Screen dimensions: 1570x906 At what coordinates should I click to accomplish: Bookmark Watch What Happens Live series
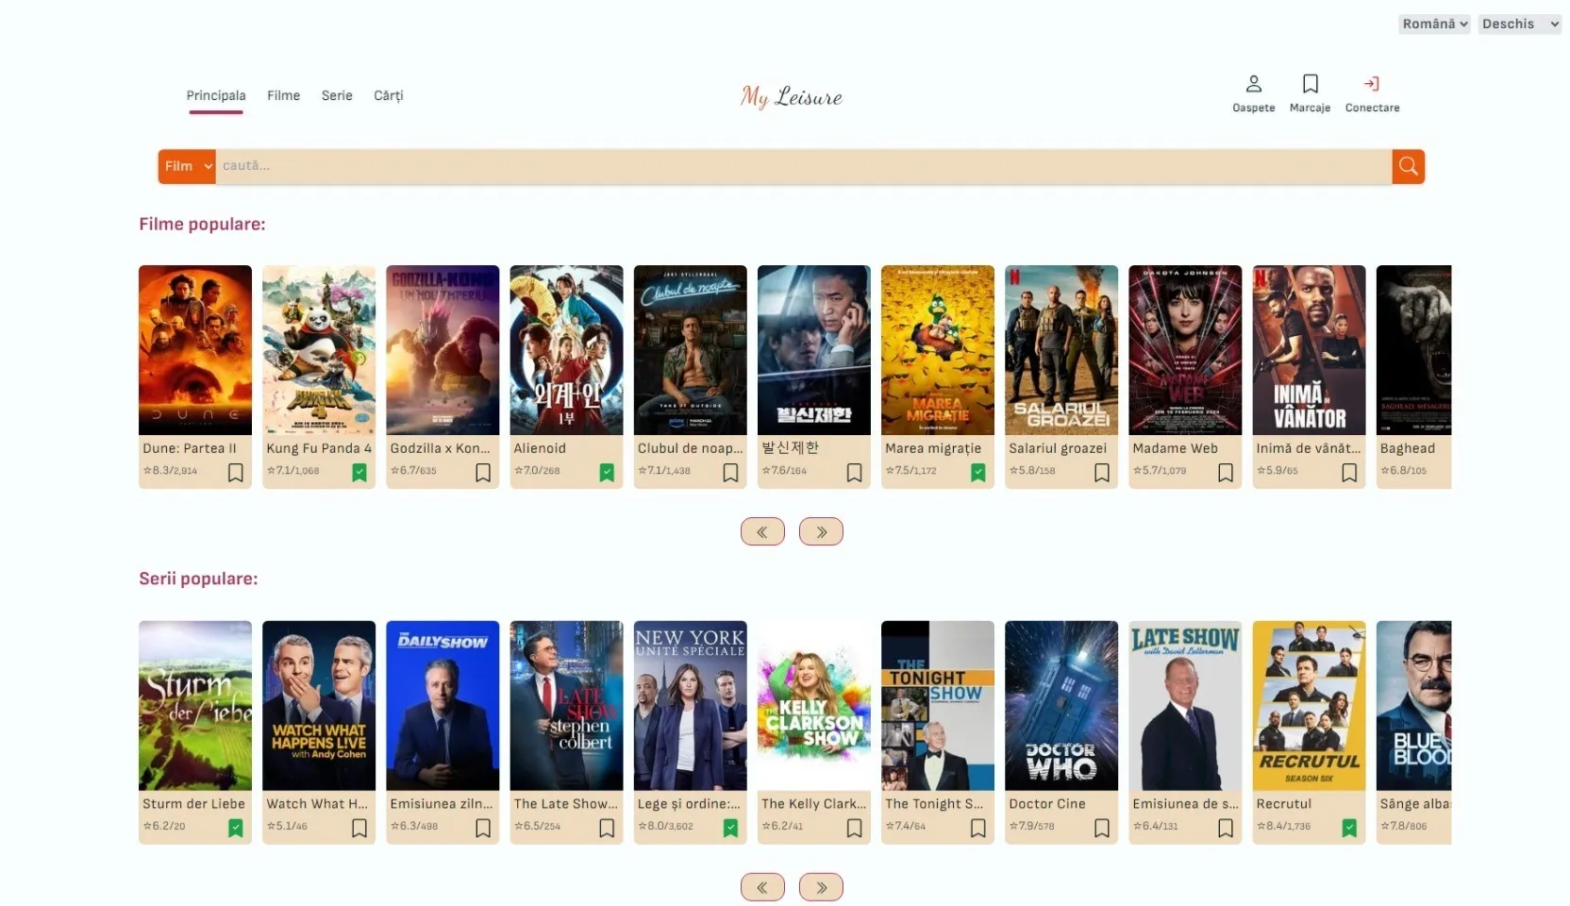pyautogui.click(x=359, y=828)
